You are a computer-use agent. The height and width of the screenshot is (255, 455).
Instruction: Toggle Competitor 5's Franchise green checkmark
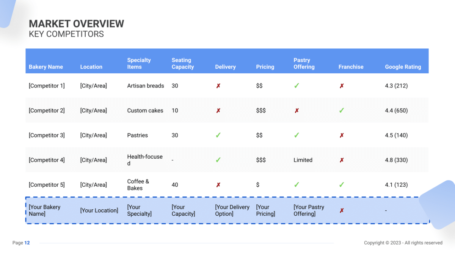tap(341, 185)
